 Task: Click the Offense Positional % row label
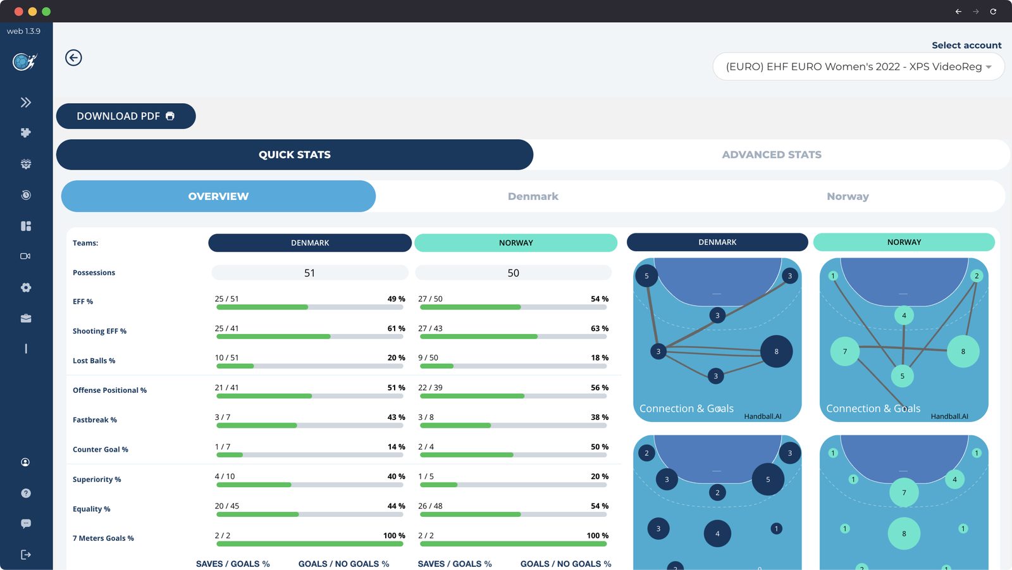(x=109, y=390)
